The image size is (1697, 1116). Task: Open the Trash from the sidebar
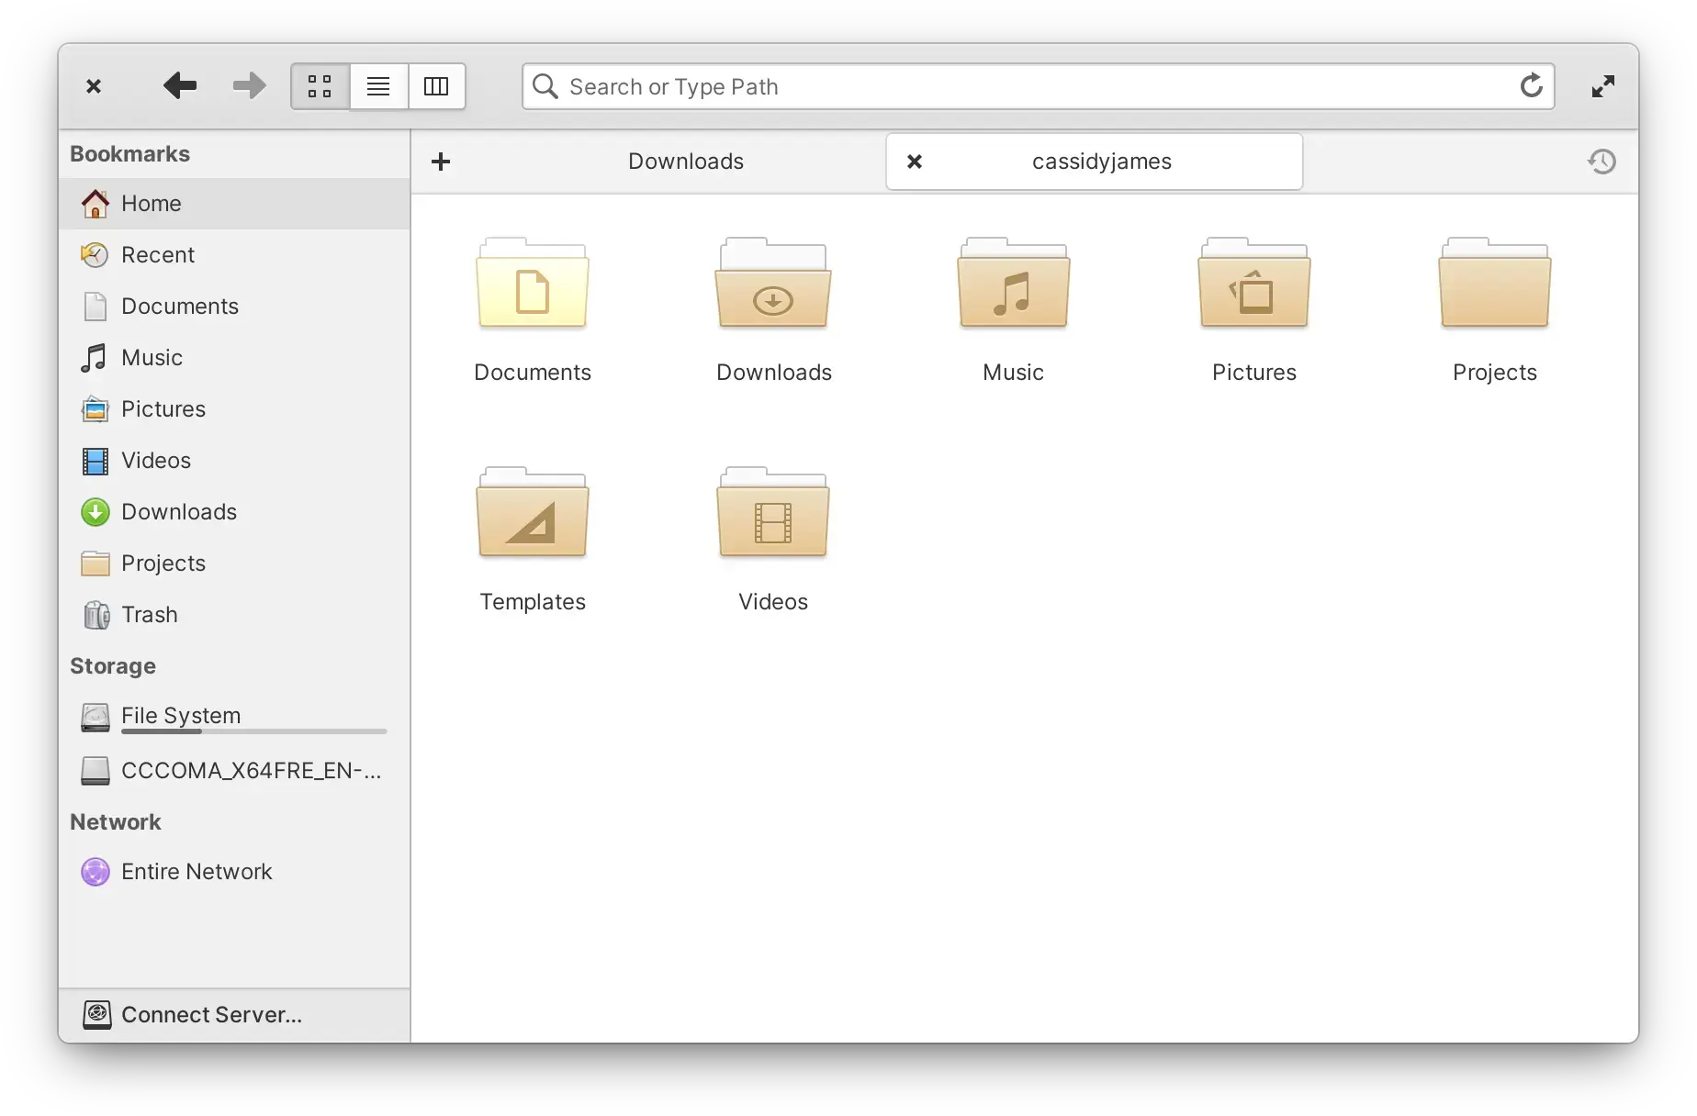pyautogui.click(x=150, y=614)
